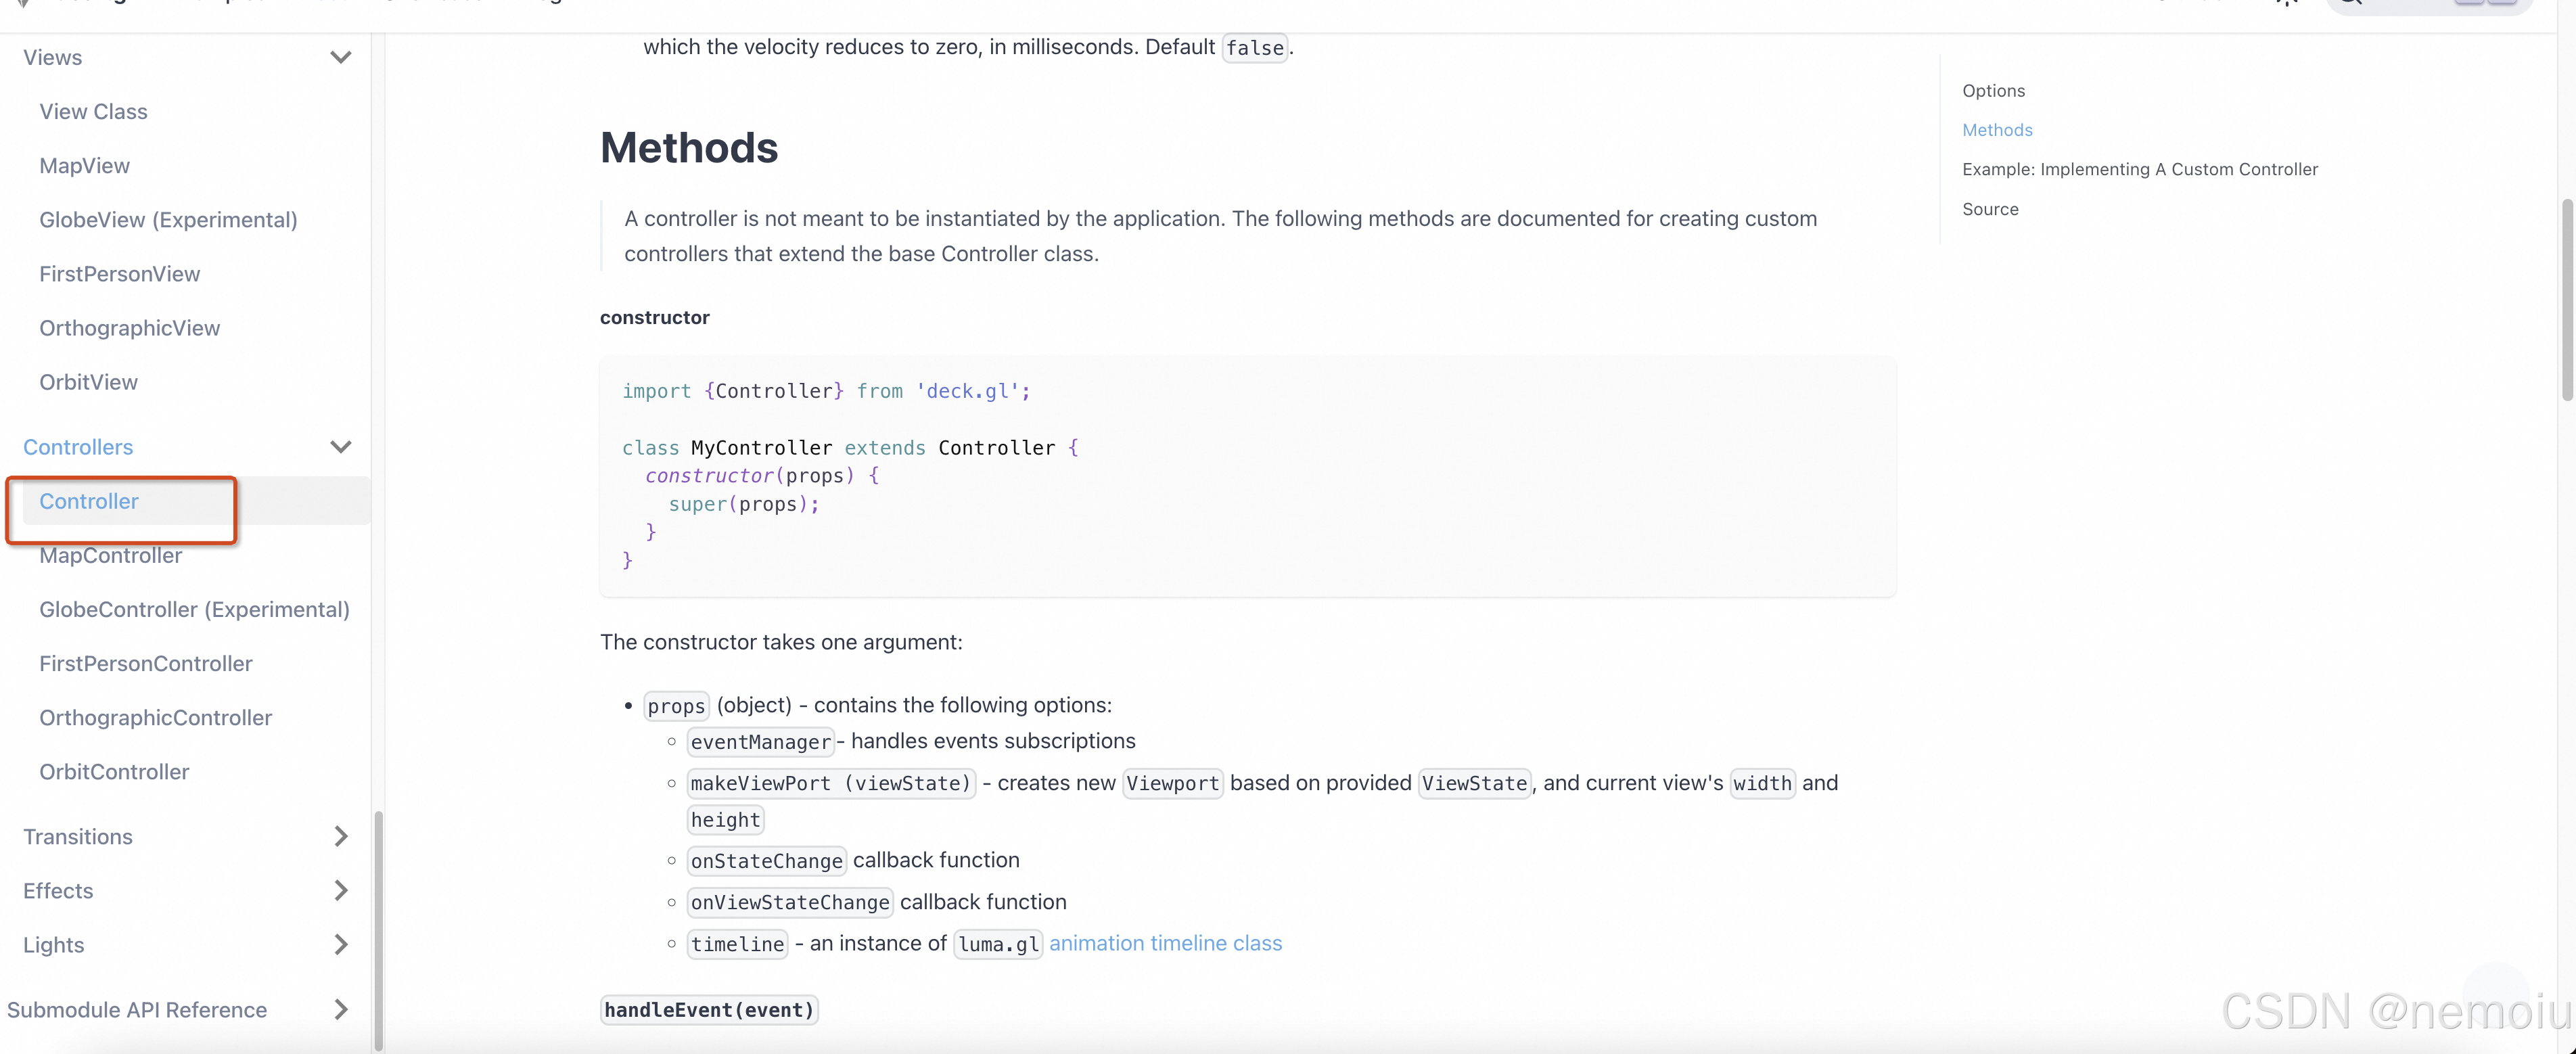Expand the Transitions section arrow

click(x=340, y=836)
